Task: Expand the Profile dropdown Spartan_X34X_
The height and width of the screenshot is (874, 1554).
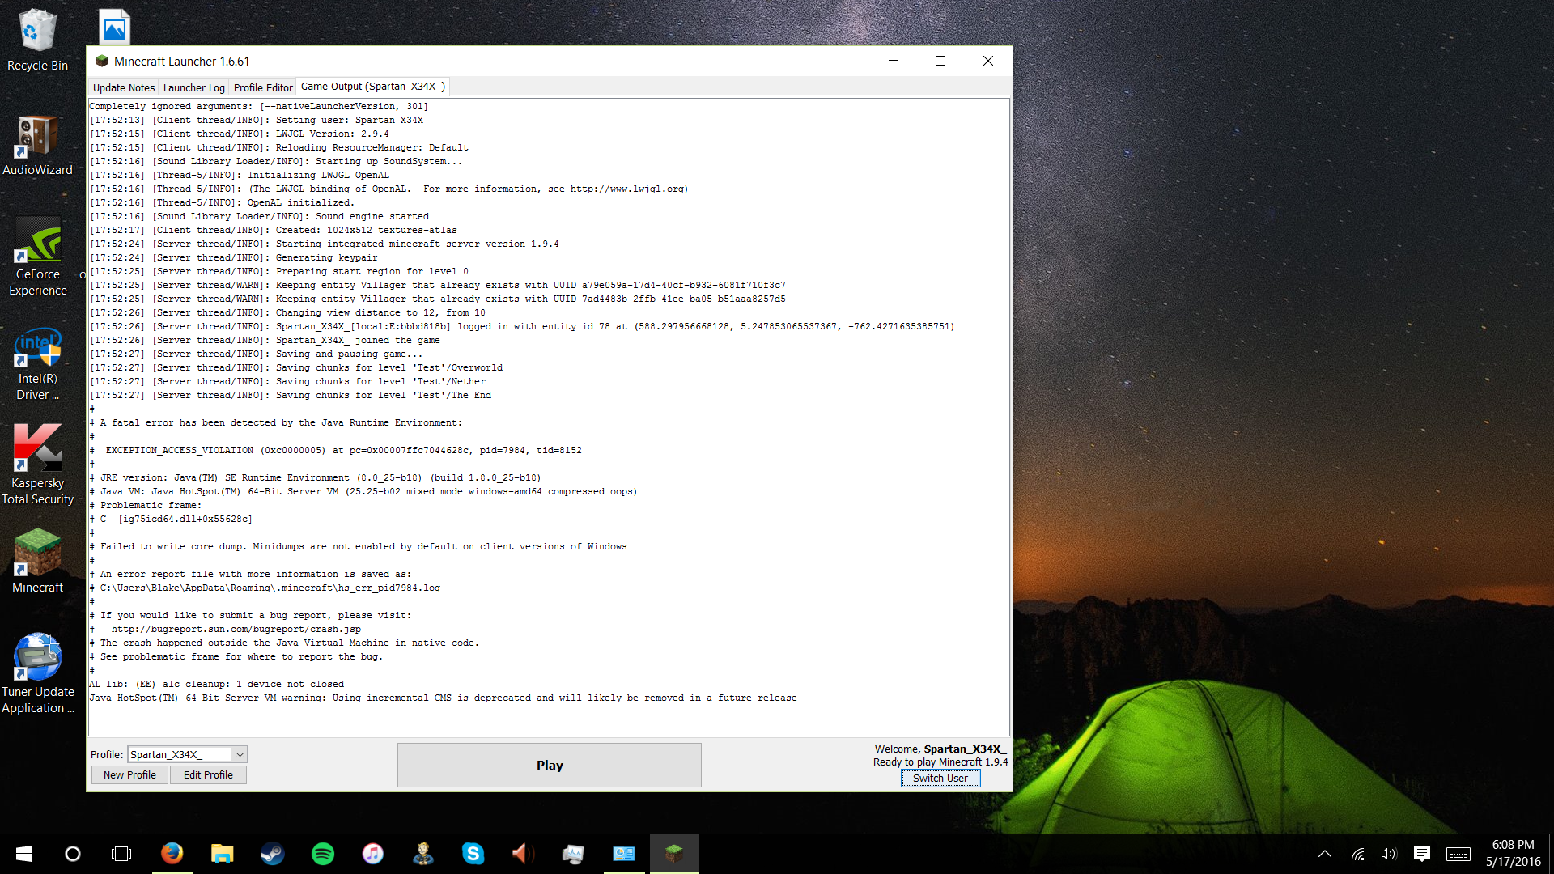Action: [x=240, y=754]
